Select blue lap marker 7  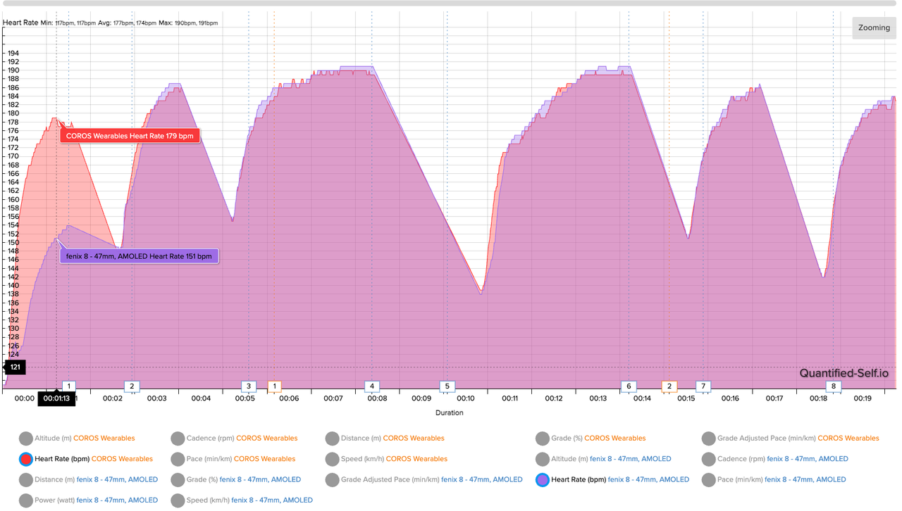pyautogui.click(x=703, y=386)
